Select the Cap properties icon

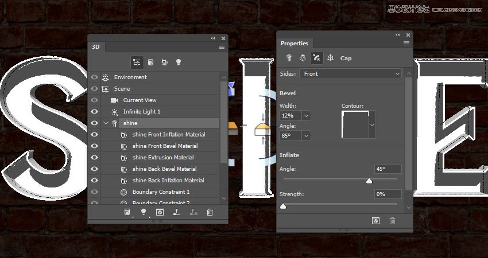[316, 58]
